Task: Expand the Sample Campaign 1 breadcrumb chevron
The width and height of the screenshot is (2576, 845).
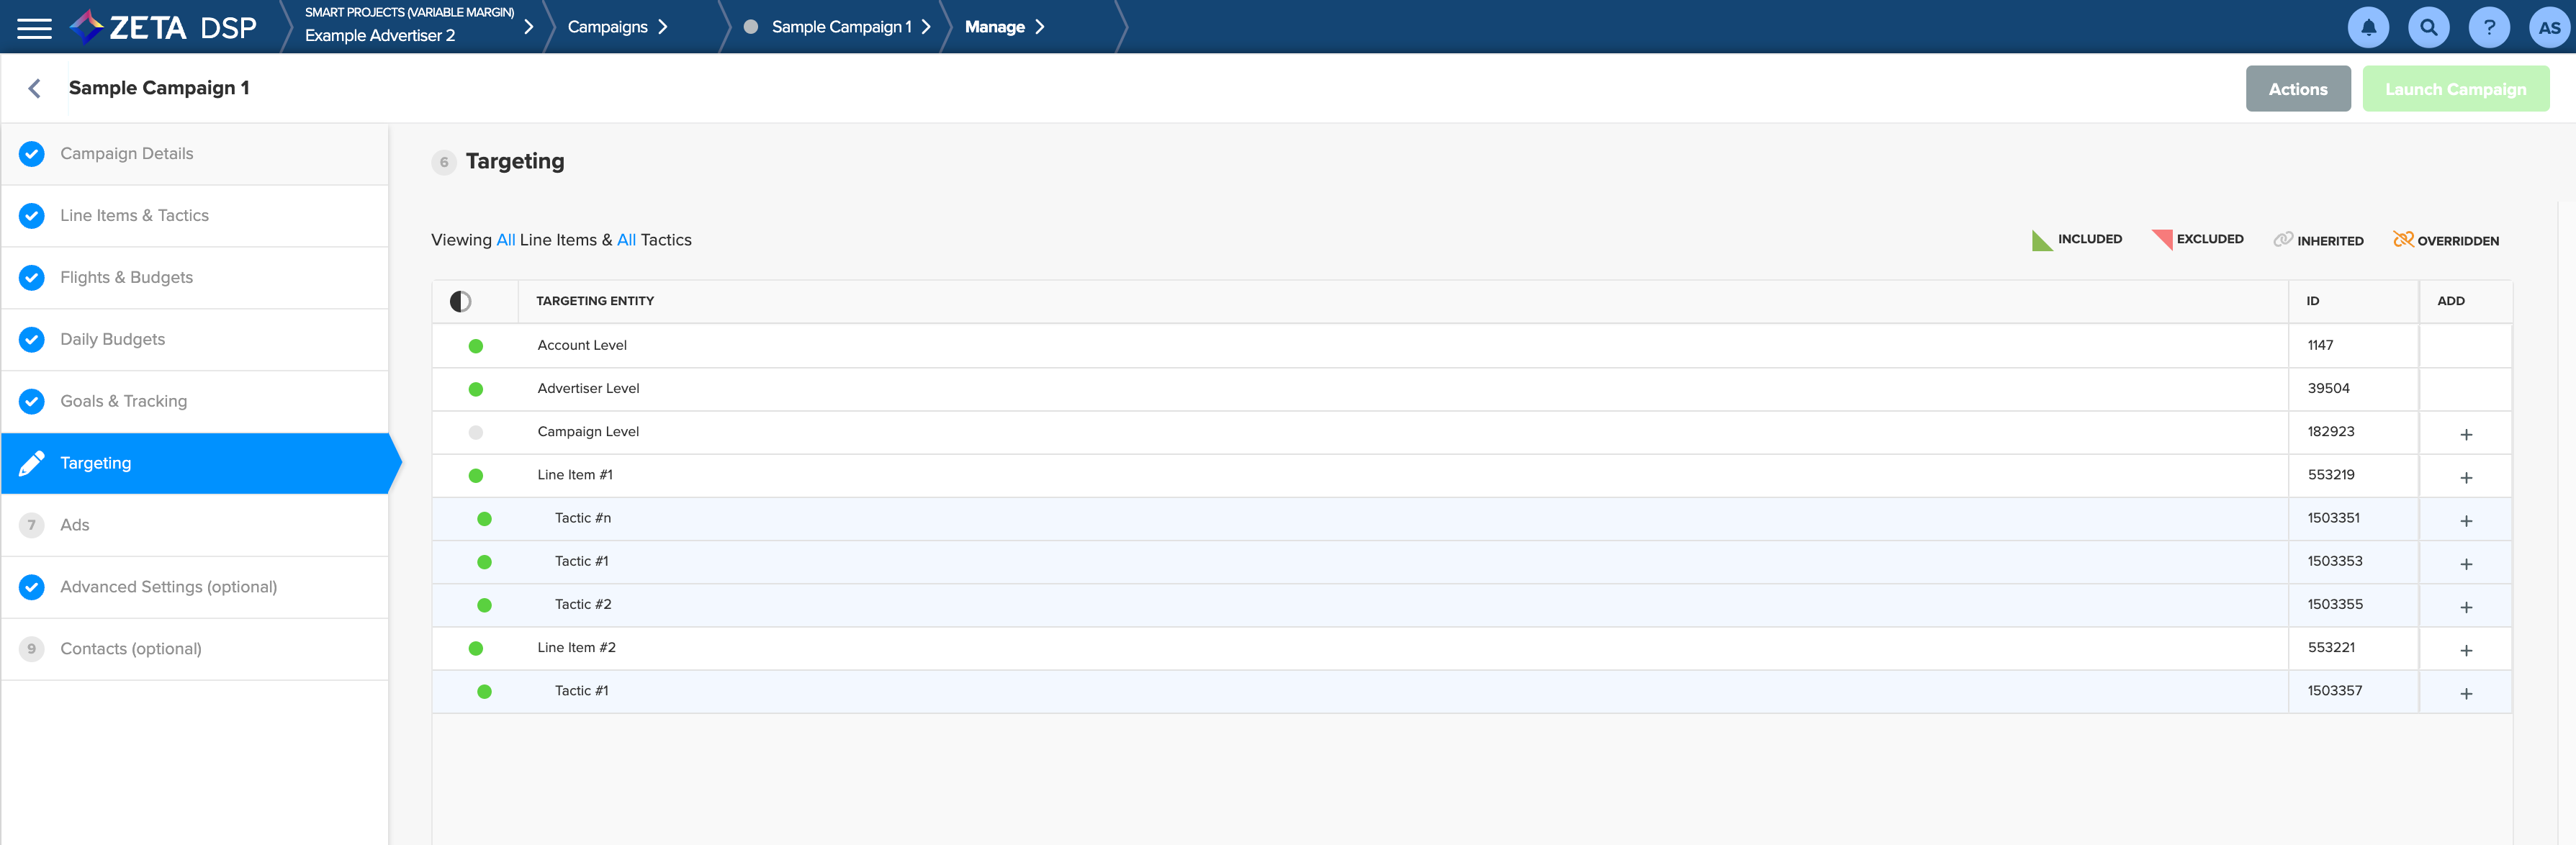Action: tap(926, 27)
